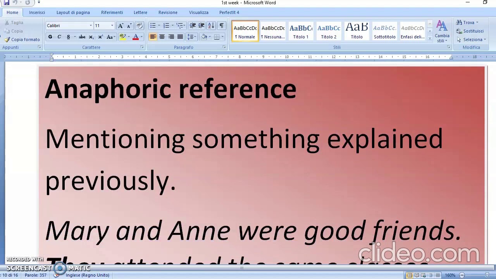Apply the Enfasi delicata style
The height and width of the screenshot is (279, 496).
pyautogui.click(x=412, y=31)
